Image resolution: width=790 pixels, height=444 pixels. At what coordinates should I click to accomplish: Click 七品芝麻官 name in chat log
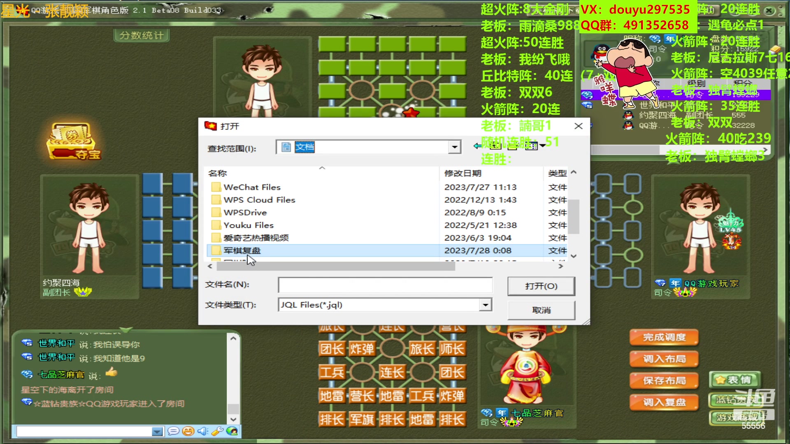[x=61, y=375]
